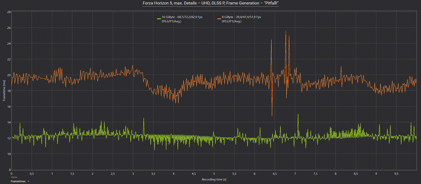Image resolution: width=421 pixels, height=184 pixels.
Task: Click the chart title about Forza Horizon 5
Action: (x=210, y=3)
